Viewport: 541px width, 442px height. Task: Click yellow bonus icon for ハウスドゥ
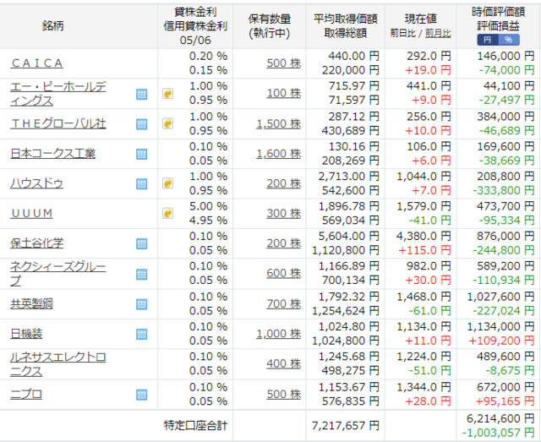[167, 183]
